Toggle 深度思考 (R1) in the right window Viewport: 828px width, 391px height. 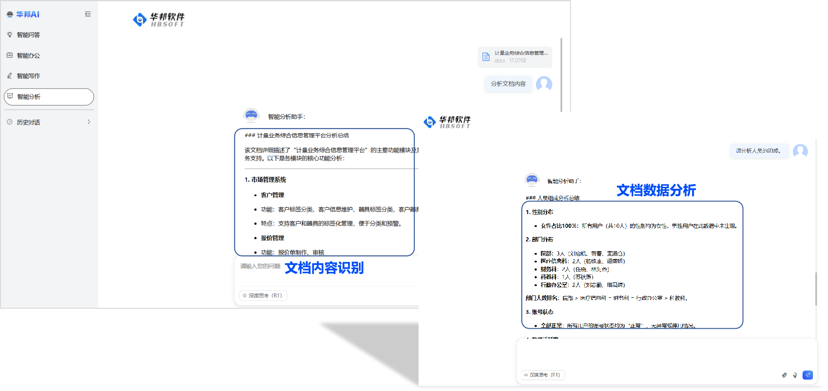tap(543, 375)
